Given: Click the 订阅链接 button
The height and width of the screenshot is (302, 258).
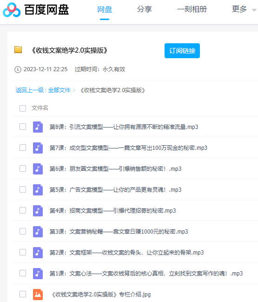Looking at the screenshot, I should [x=182, y=51].
